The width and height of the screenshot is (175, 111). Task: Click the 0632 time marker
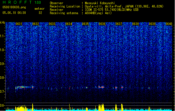pyautogui.click(x=36, y=24)
